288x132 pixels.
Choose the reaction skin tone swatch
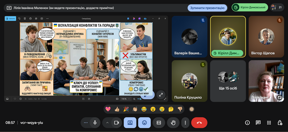192,109
